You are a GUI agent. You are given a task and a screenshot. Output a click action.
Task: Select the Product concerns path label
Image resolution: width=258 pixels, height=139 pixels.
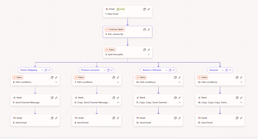pos(90,70)
